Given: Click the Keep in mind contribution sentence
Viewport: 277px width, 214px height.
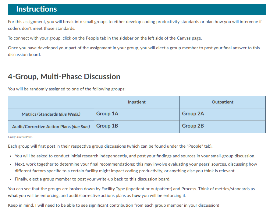Looking at the screenshot, I should point(113,205).
